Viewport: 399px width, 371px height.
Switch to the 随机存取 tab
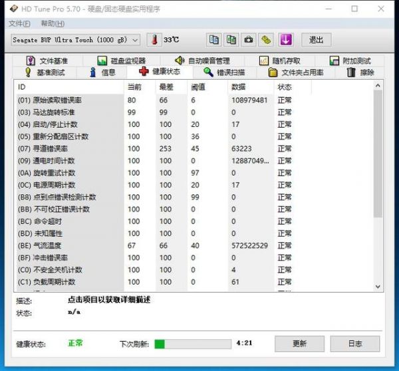point(280,61)
